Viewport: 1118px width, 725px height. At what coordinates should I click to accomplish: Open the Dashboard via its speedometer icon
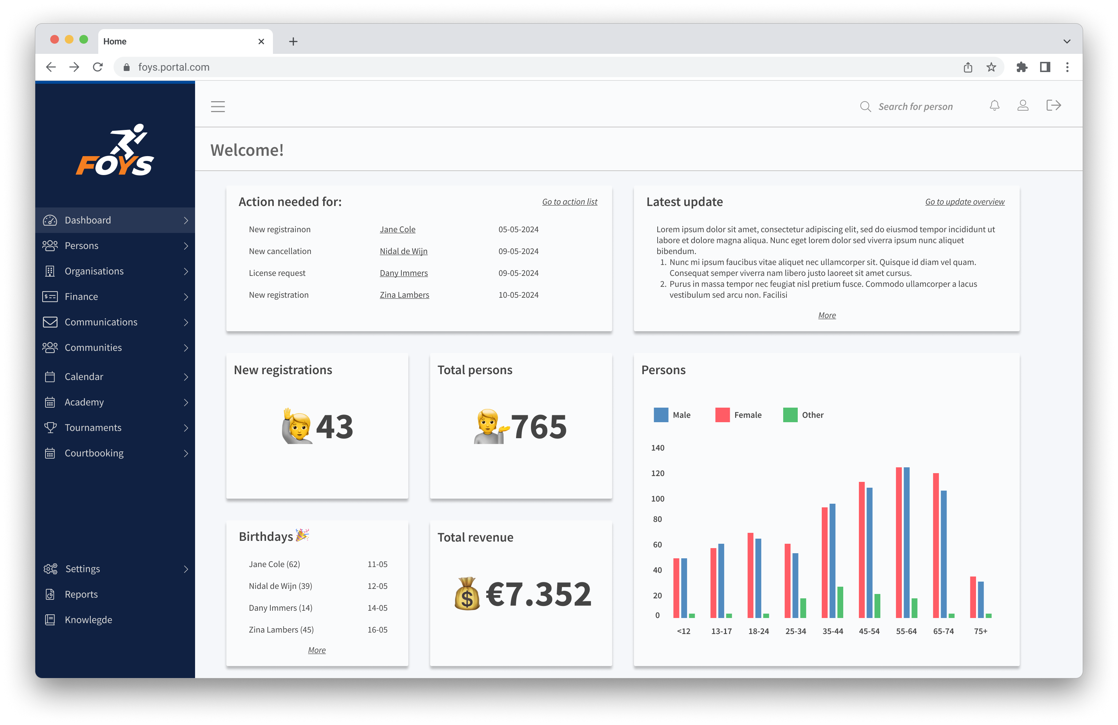click(50, 220)
